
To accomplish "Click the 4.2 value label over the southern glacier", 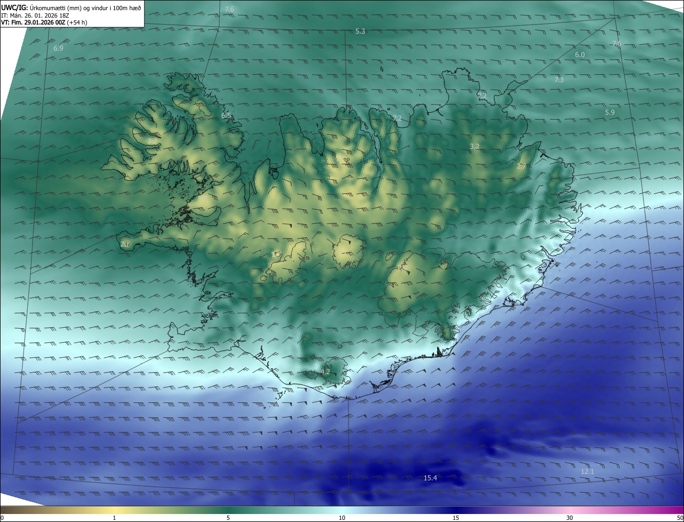I will click(x=326, y=371).
